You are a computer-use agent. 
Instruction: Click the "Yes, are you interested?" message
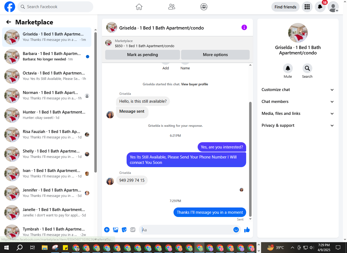(x=222, y=147)
